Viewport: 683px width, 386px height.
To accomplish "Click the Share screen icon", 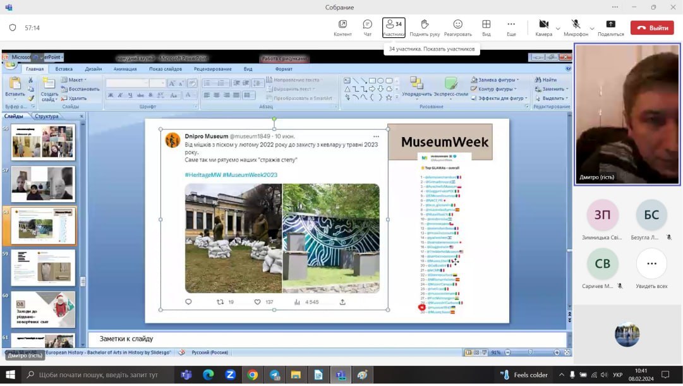I will (610, 25).
